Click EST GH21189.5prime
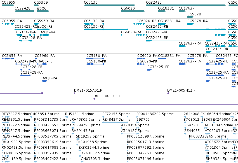Image resolution: width=238 pixels, height=163 pixels. pyautogui.click(x=16, y=159)
